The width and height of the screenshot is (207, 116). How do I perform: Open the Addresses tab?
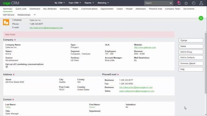[x=141, y=9]
